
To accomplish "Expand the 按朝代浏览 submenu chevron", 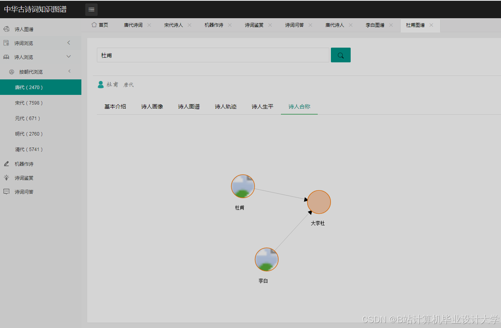I will pos(69,71).
